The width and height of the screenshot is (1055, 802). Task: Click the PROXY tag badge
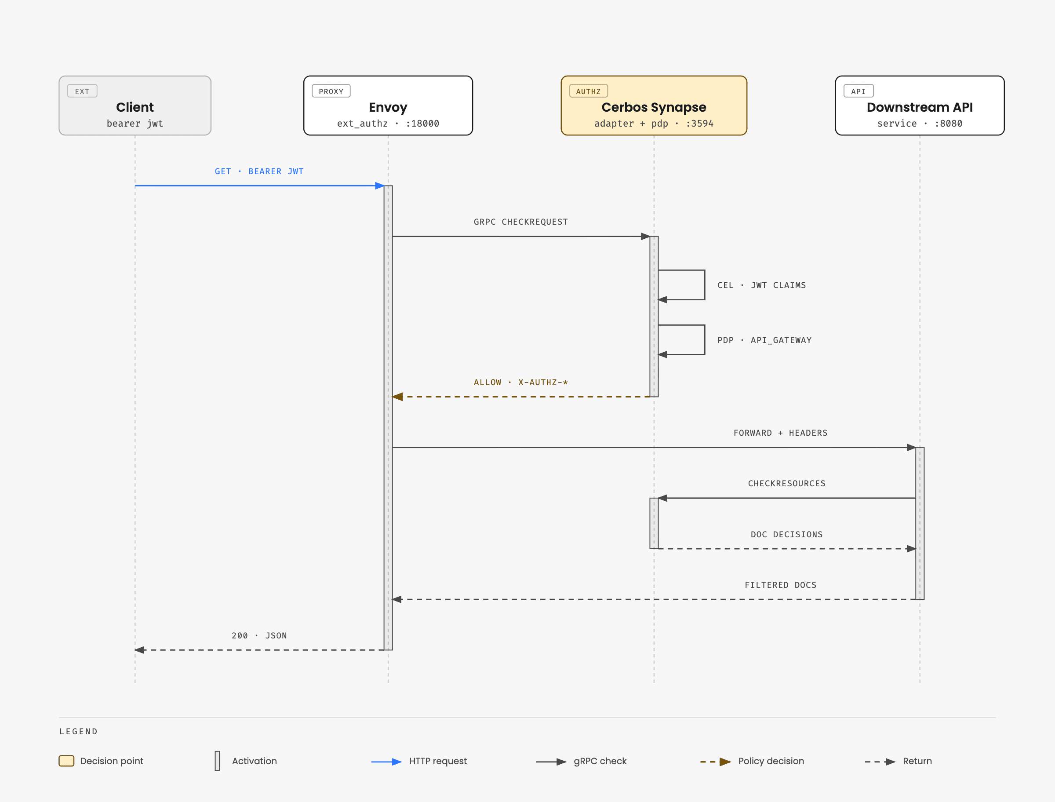[331, 91]
